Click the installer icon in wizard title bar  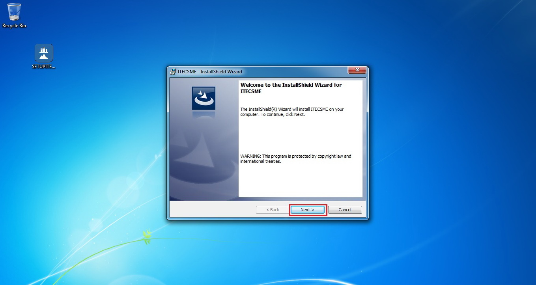173,71
